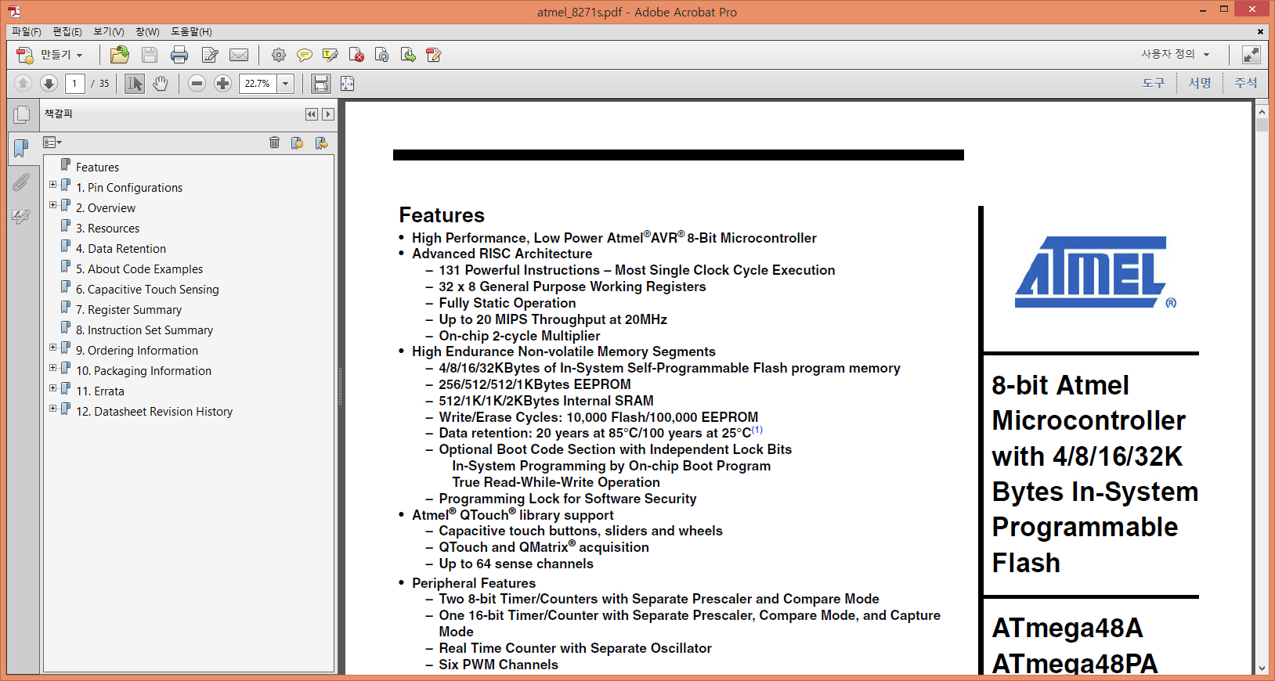Toggle scrolling fit-width page mode
Image resolution: width=1275 pixels, height=681 pixels.
pyautogui.click(x=320, y=84)
